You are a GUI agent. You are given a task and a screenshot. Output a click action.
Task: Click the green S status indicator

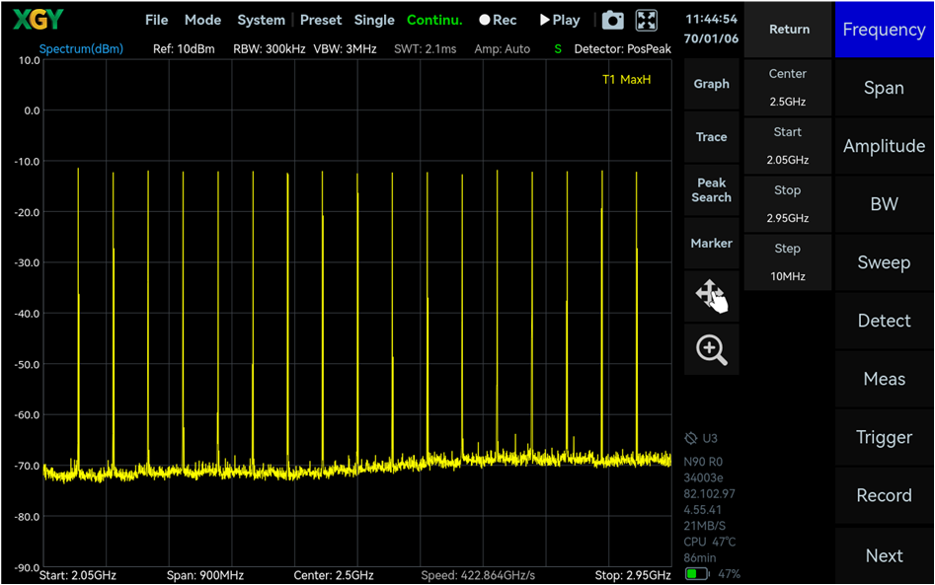[558, 49]
